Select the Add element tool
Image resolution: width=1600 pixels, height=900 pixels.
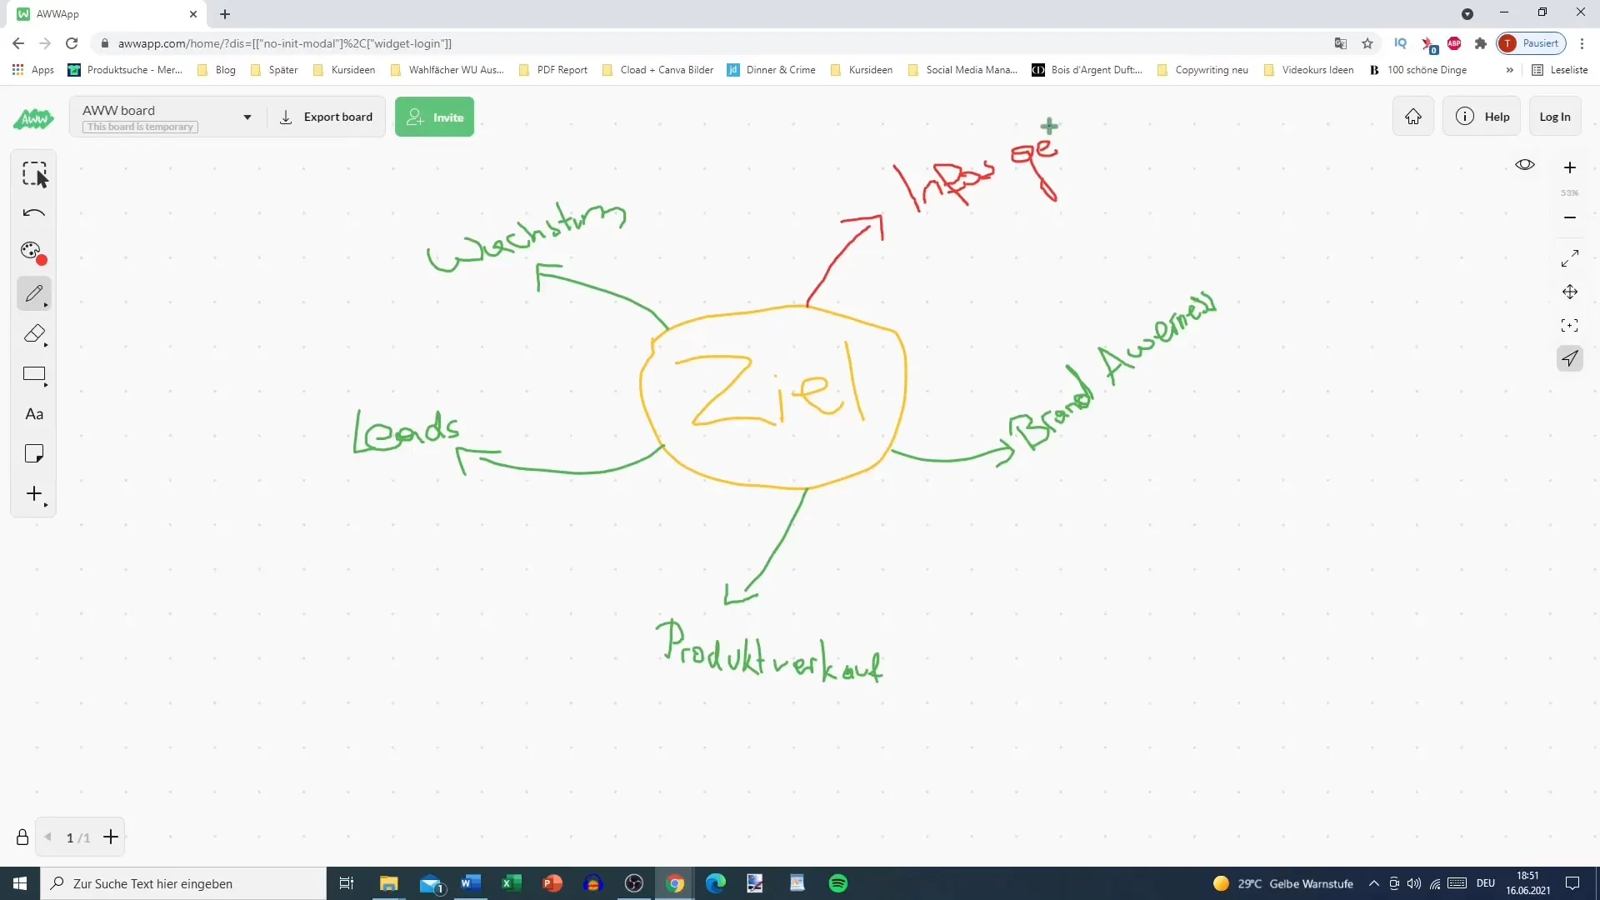pos(34,494)
